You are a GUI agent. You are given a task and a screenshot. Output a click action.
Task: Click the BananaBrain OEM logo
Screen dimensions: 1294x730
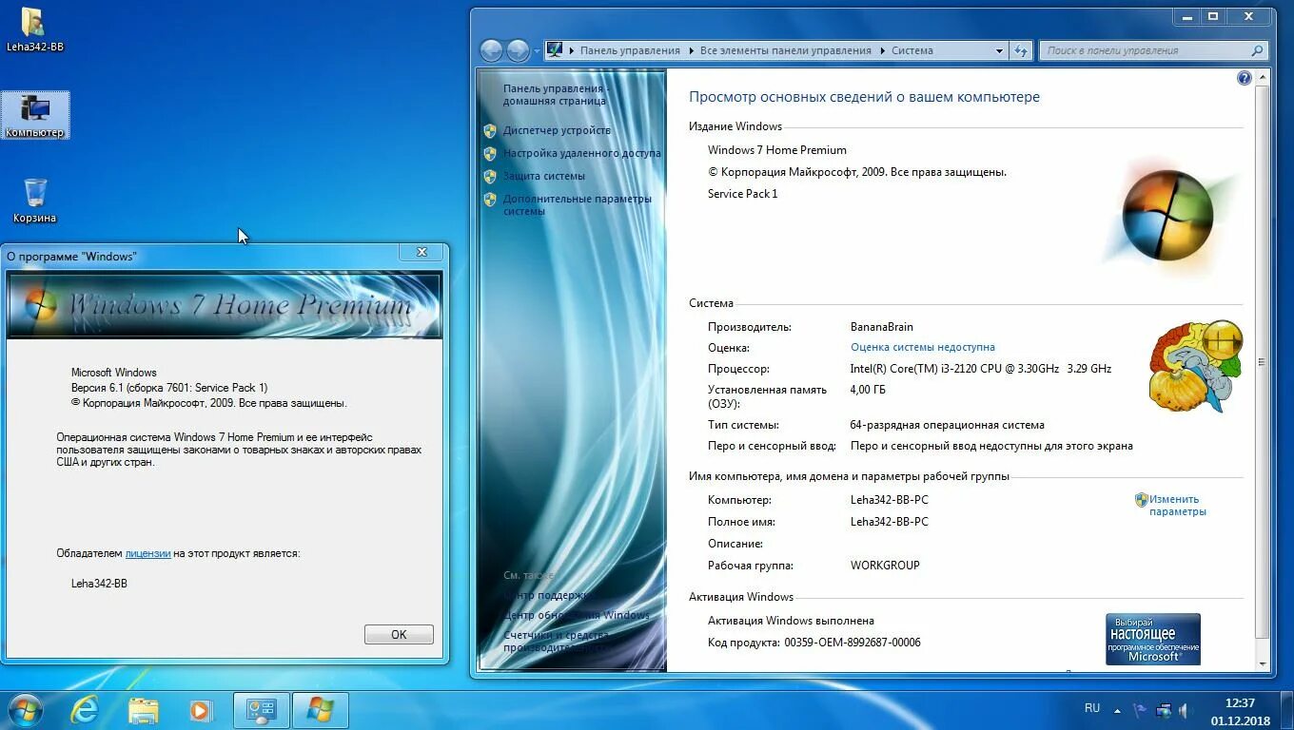[x=1196, y=366]
